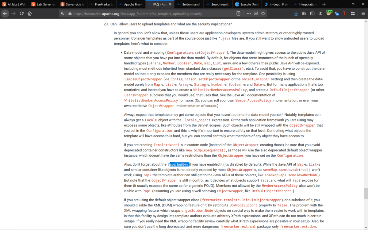Click the scrollbar down arrow
The height and width of the screenshot is (230, 368).
coord(366,228)
